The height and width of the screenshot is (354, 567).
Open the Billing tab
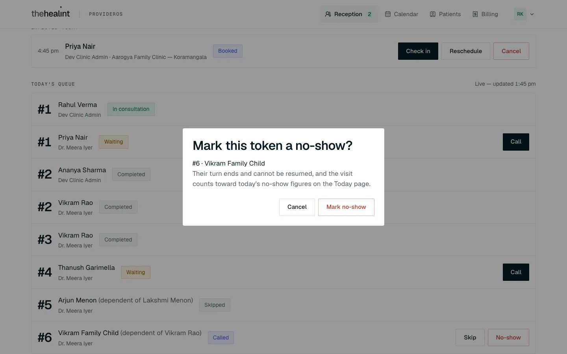(x=485, y=14)
